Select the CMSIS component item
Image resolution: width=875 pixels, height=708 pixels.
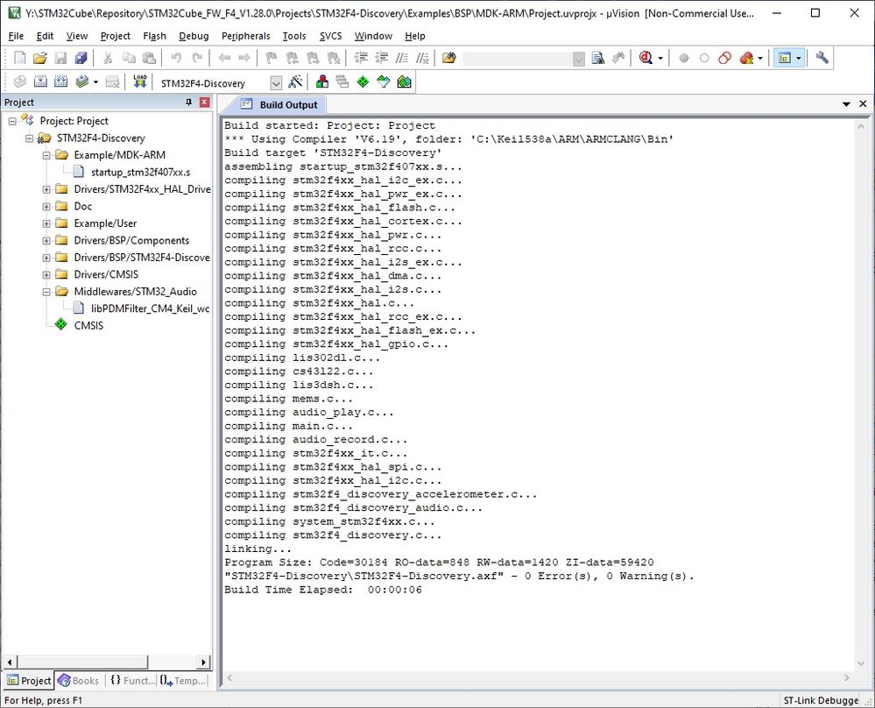88,326
